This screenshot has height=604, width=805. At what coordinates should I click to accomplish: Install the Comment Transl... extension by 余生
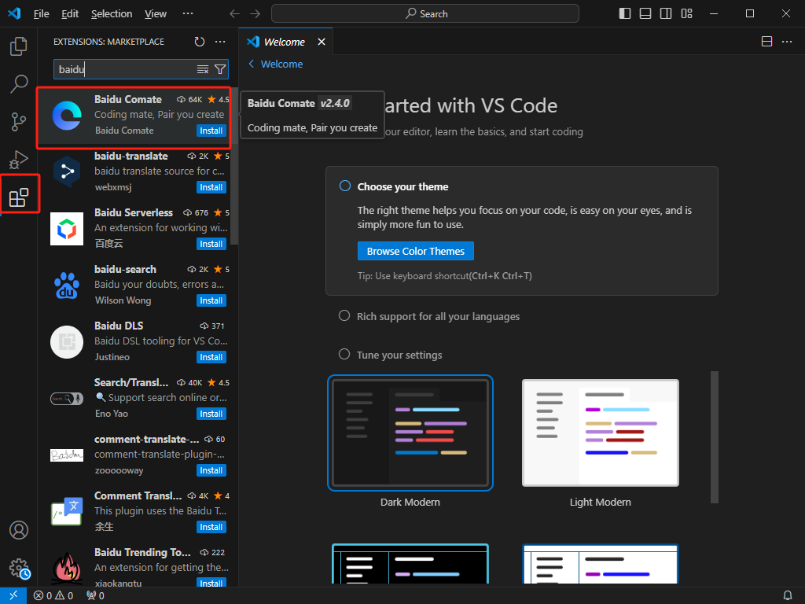click(x=211, y=527)
